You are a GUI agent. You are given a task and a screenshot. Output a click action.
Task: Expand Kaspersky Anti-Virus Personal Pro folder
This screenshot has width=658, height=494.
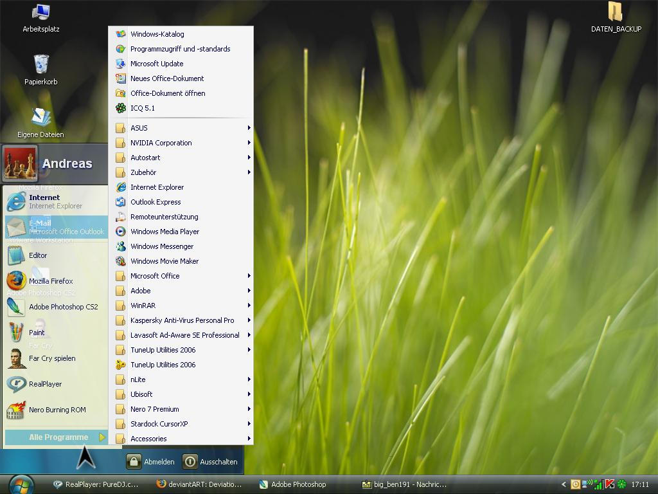coord(181,320)
